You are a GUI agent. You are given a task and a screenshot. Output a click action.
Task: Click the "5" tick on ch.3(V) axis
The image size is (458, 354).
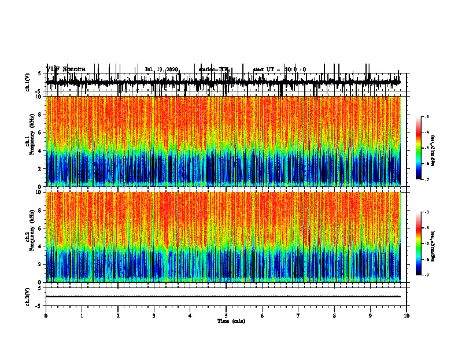click(39, 288)
